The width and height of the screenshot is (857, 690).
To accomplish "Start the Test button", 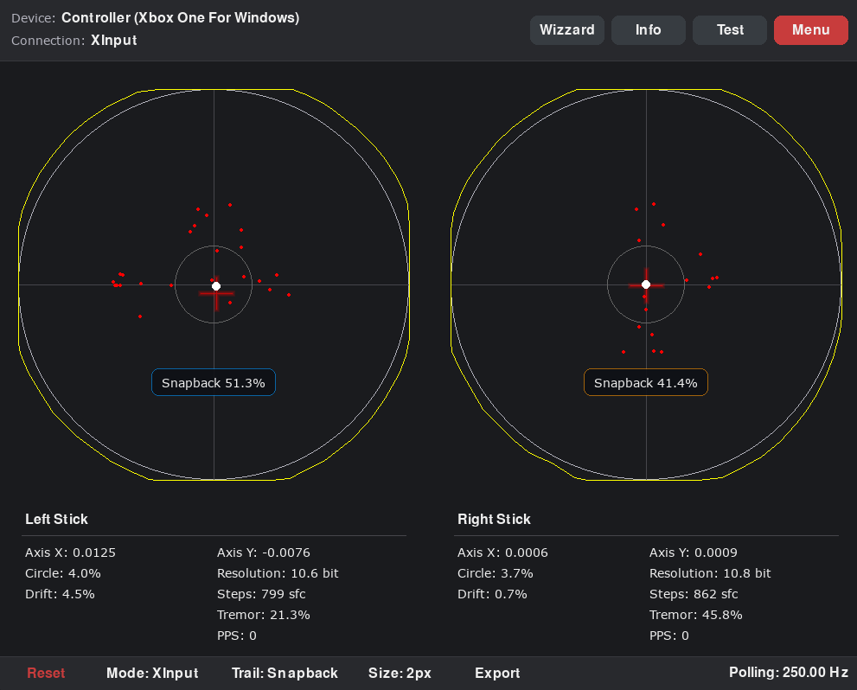I will pyautogui.click(x=730, y=29).
